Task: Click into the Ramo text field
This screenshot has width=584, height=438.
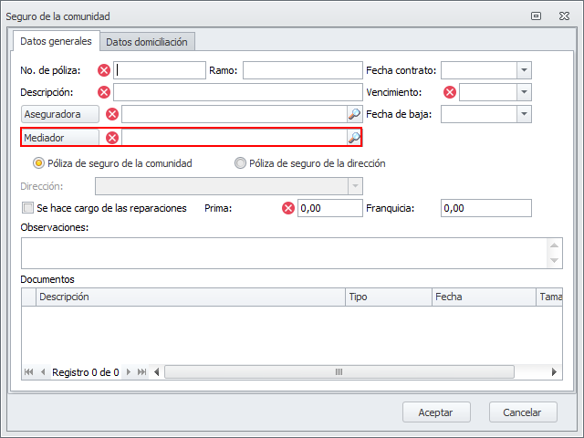Action: [302, 70]
